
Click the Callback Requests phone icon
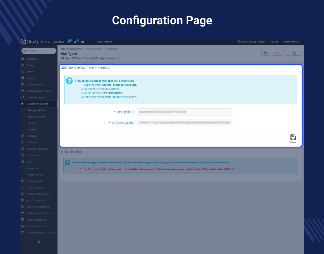(x=23, y=187)
